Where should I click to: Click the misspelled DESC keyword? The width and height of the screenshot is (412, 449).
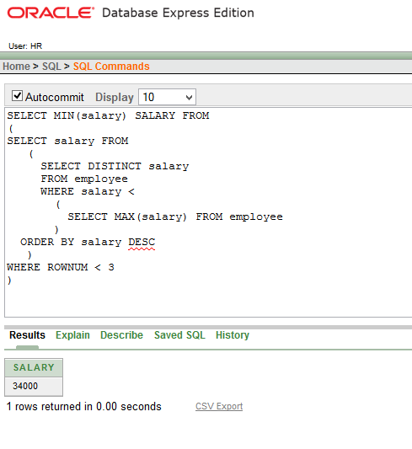[x=142, y=242]
